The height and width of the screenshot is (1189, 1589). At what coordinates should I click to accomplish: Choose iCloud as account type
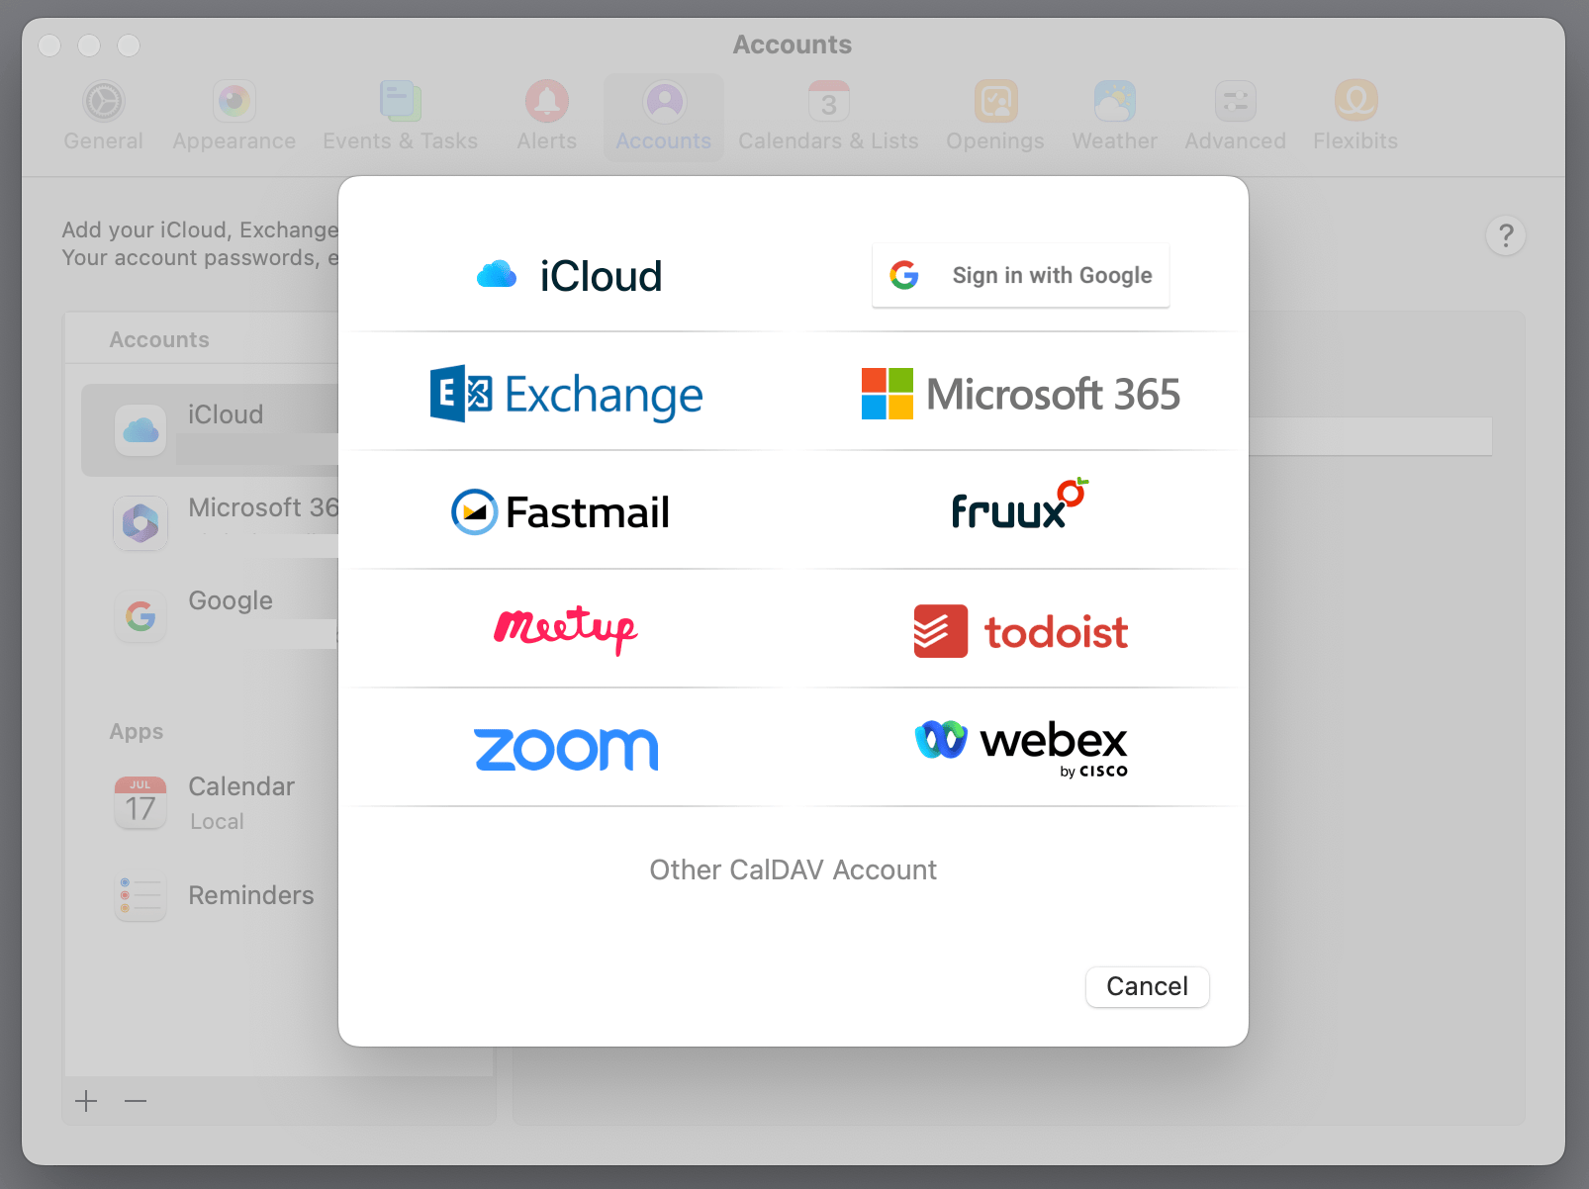569,275
